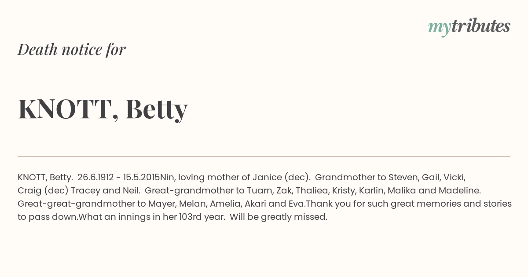Screen dimensions: 528x277
Task: Click the name "Janice" in the notice
Action: pos(267,178)
